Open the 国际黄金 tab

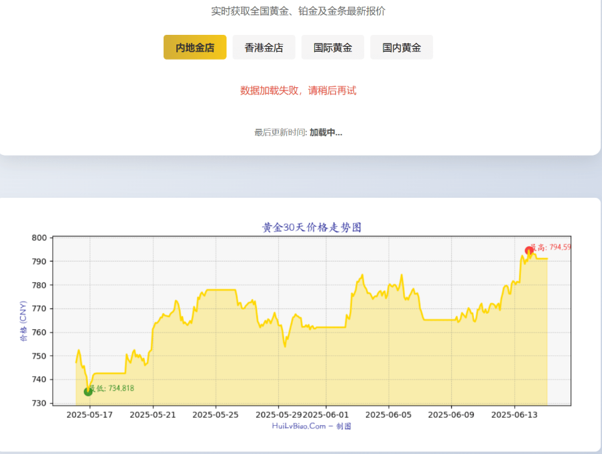point(333,47)
